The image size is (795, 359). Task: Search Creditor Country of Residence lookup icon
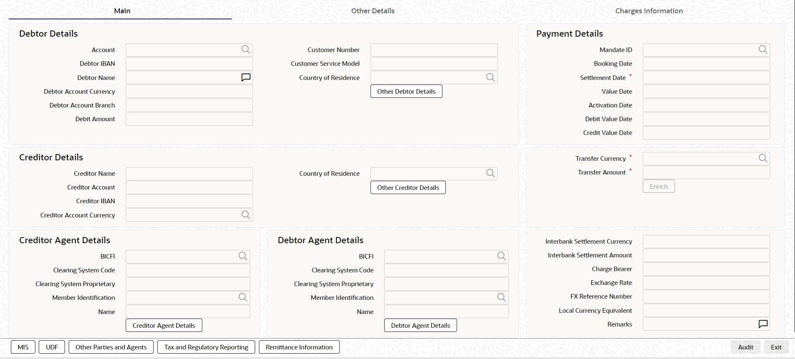[491, 173]
